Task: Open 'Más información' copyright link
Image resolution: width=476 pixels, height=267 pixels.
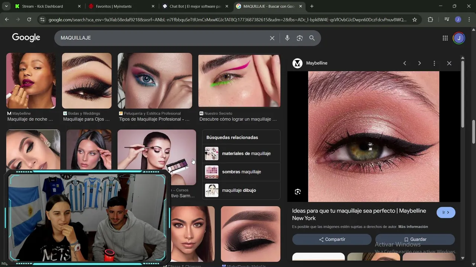Action: tap(413, 227)
